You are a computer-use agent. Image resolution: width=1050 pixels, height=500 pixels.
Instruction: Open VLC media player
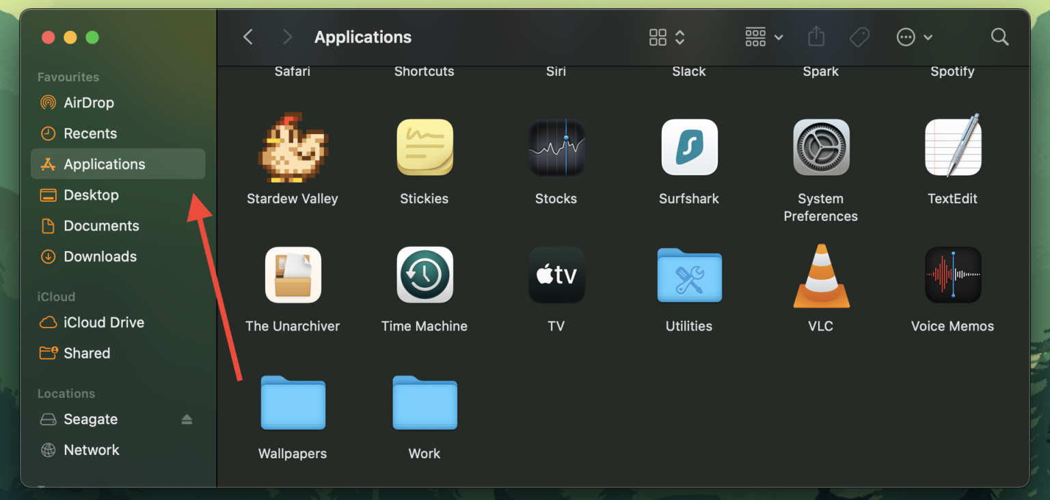point(820,276)
